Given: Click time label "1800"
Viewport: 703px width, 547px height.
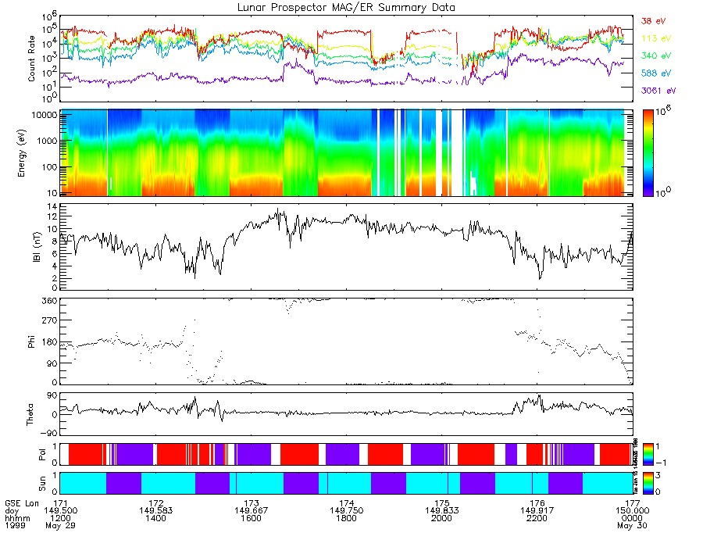Looking at the screenshot, I should (x=346, y=518).
